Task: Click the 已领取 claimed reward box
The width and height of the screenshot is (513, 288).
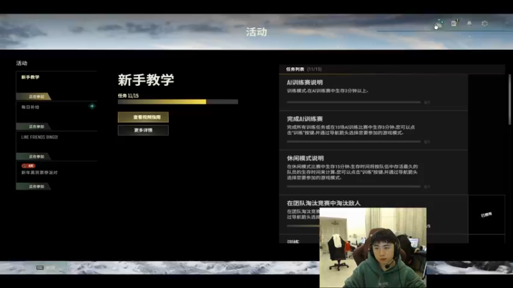Action: tap(487, 215)
